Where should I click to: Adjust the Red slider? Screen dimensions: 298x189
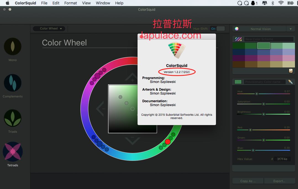[263, 130]
